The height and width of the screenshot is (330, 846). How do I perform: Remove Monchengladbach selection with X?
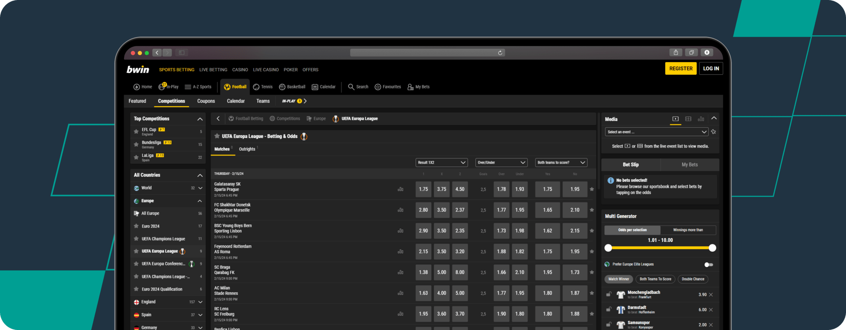(x=711, y=295)
